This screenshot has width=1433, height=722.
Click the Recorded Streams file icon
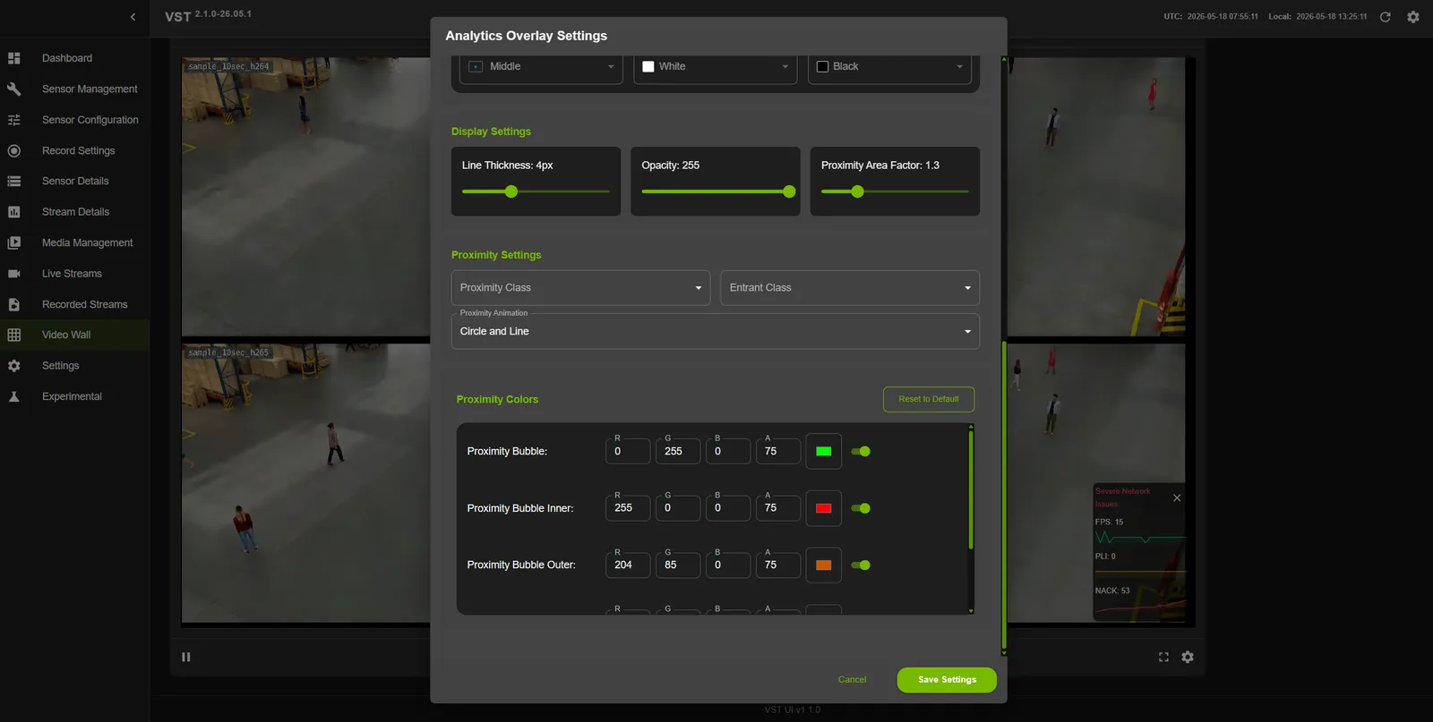pos(14,304)
